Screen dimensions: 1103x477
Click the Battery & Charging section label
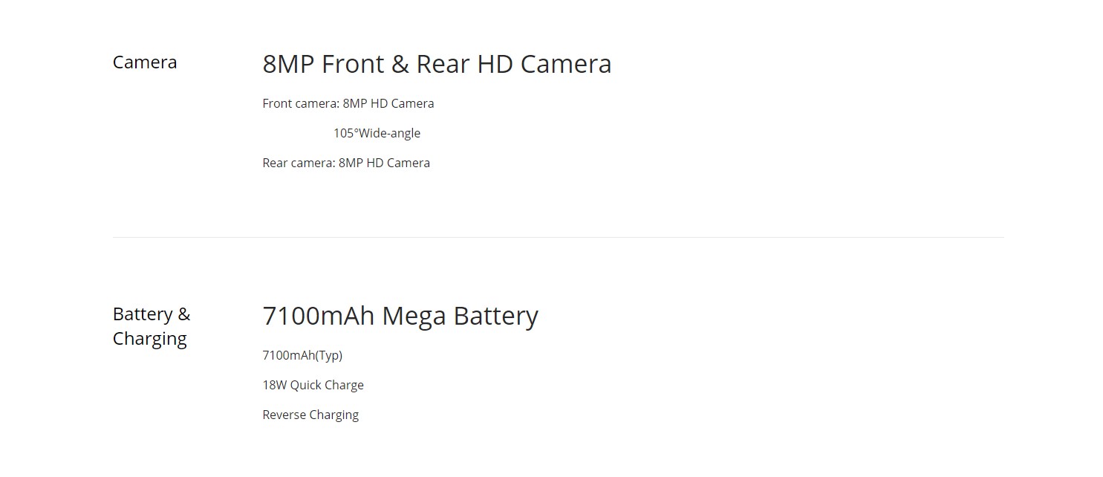(x=152, y=326)
